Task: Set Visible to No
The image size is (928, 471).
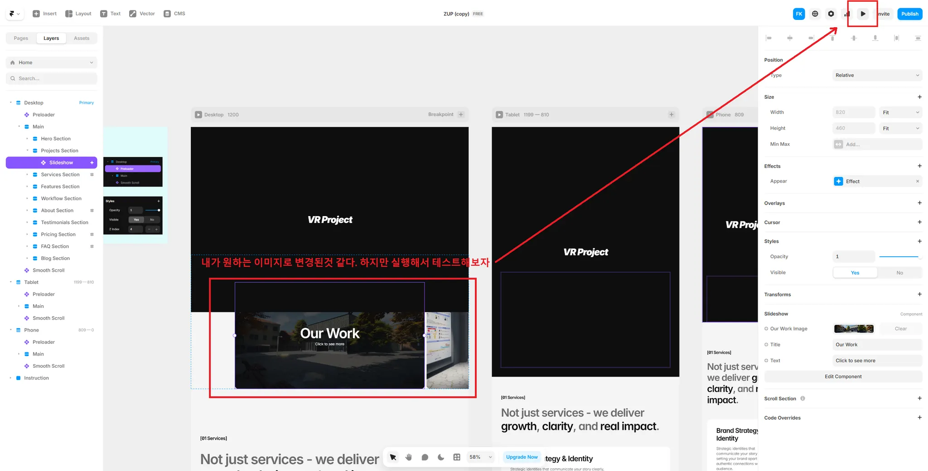Action: click(x=899, y=273)
